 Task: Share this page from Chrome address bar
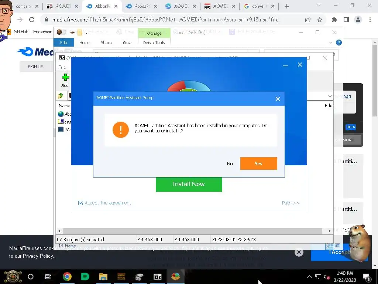point(308,20)
